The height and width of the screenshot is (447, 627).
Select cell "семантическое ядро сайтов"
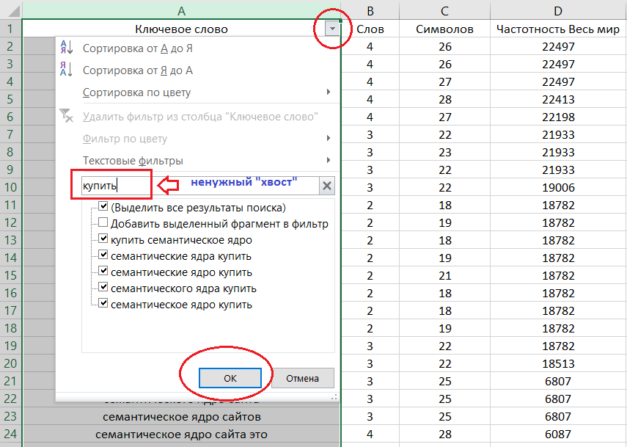182,417
